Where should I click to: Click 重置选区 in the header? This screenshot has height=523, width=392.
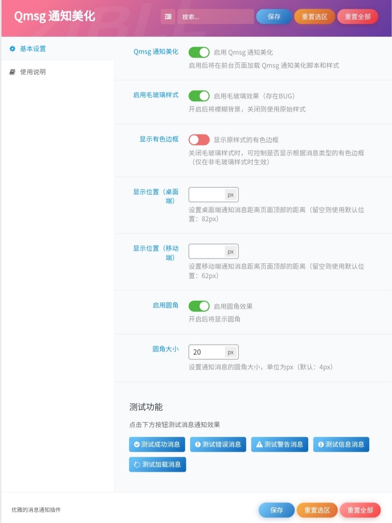point(314,17)
